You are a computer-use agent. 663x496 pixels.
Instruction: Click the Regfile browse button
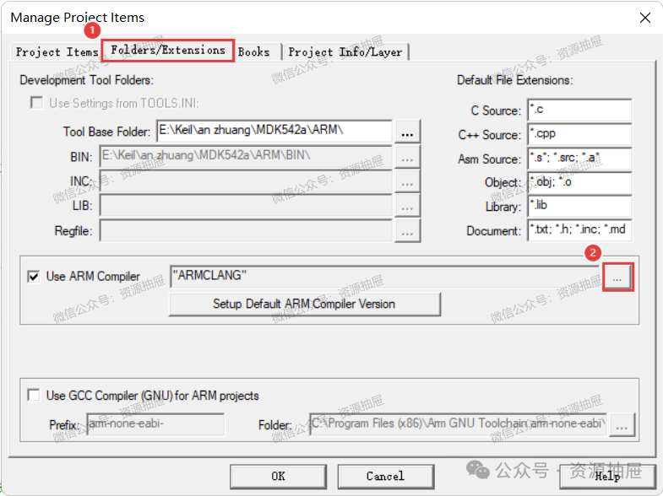click(407, 231)
